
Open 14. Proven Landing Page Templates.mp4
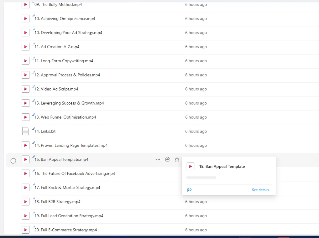[x=71, y=145]
